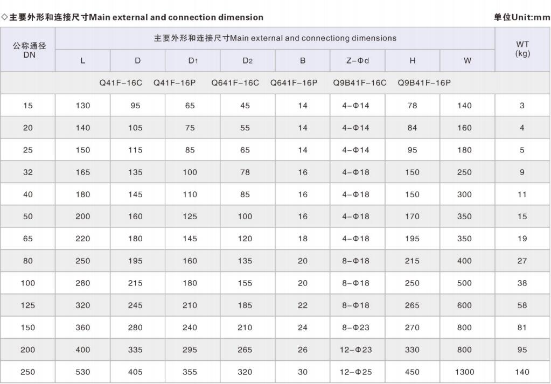Screen dimensions: 551x384
Task: Click the H value 78 cell
Action: pyautogui.click(x=412, y=106)
